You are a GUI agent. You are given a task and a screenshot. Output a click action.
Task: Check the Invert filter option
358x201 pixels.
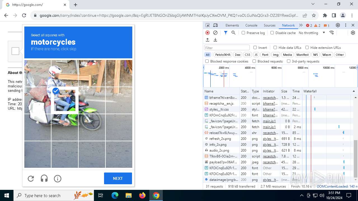(255, 47)
